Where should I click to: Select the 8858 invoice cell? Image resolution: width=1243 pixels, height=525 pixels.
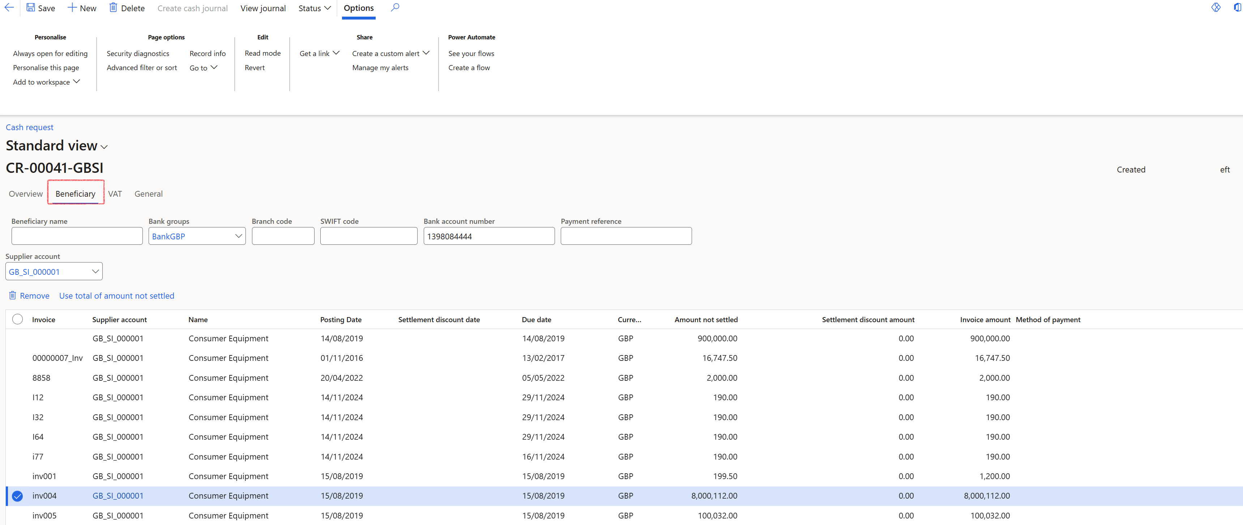41,378
